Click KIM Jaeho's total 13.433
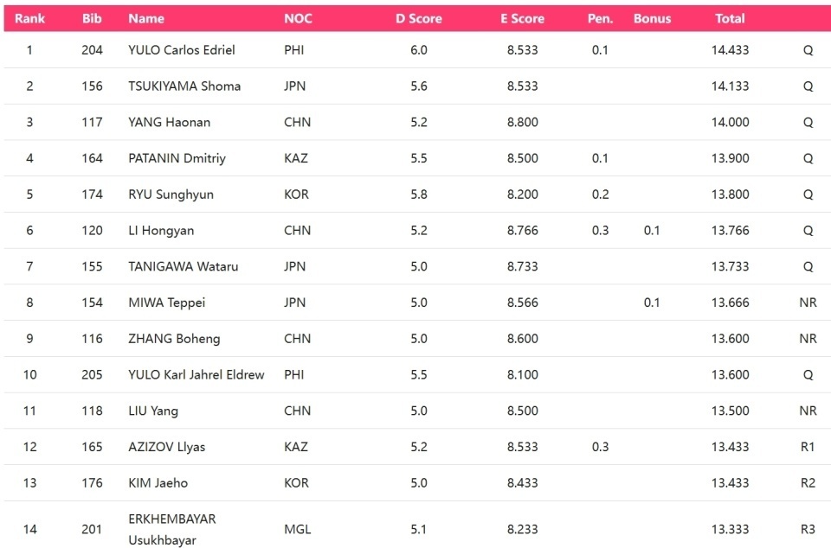Screen dimensions: 831x548 pyautogui.click(x=730, y=483)
